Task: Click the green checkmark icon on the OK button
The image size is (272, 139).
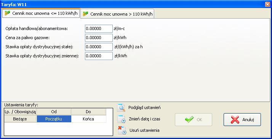Action: tap(189, 120)
